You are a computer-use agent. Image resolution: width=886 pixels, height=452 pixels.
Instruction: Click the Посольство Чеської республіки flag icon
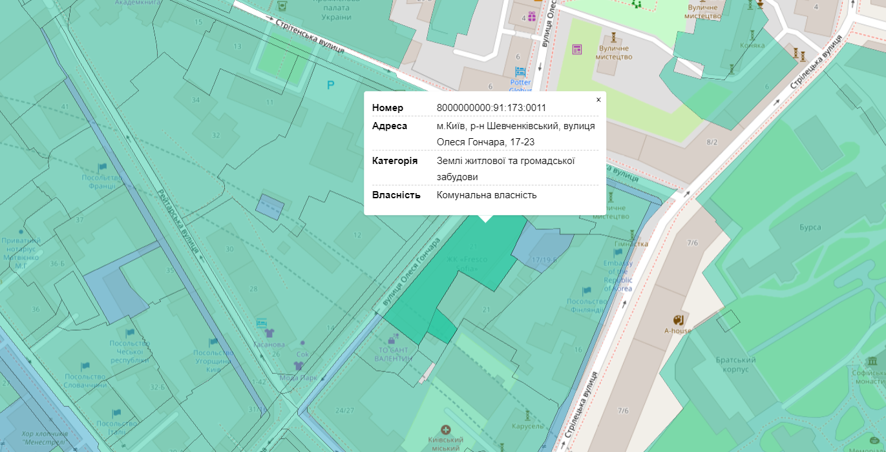coord(130,333)
